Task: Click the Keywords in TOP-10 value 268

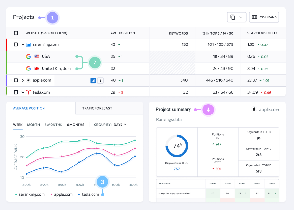Action: 259,155
